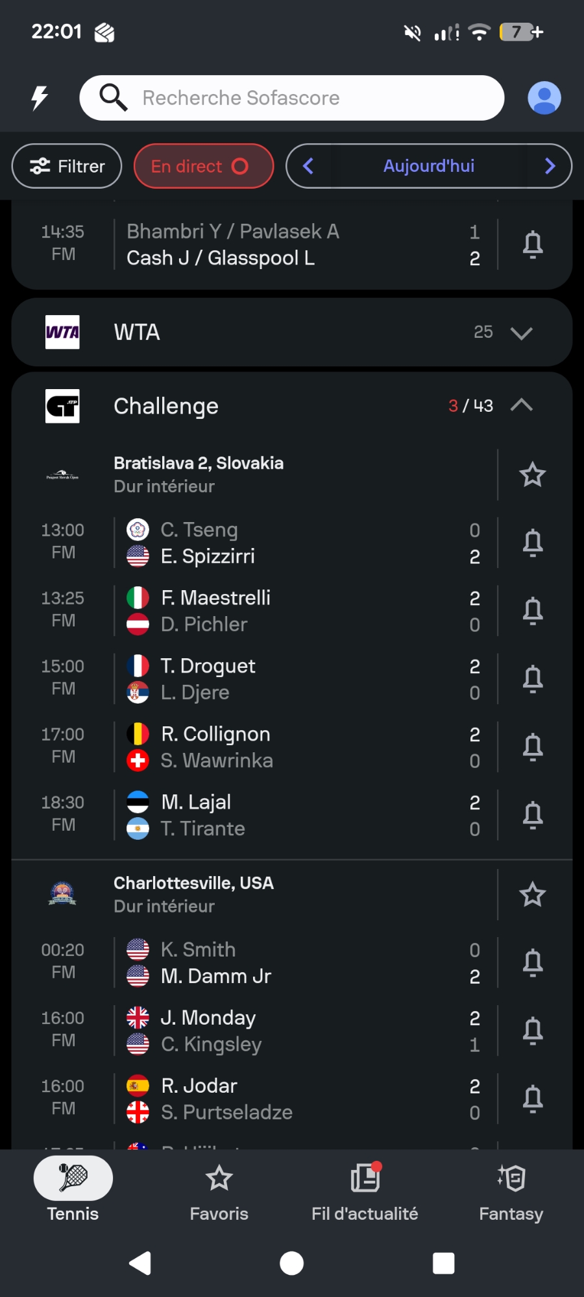
Task: Enable the En direct live filter
Action: pyautogui.click(x=203, y=167)
